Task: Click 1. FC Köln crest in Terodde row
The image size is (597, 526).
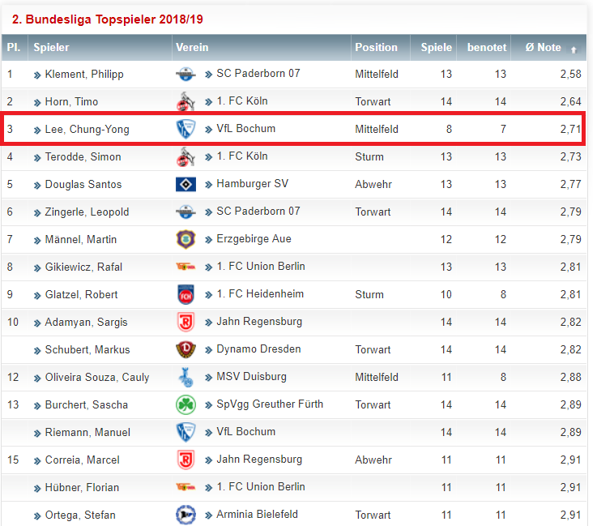Action: point(185,156)
